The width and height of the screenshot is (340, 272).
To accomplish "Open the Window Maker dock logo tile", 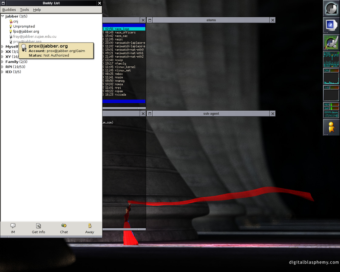I will coord(331,8).
